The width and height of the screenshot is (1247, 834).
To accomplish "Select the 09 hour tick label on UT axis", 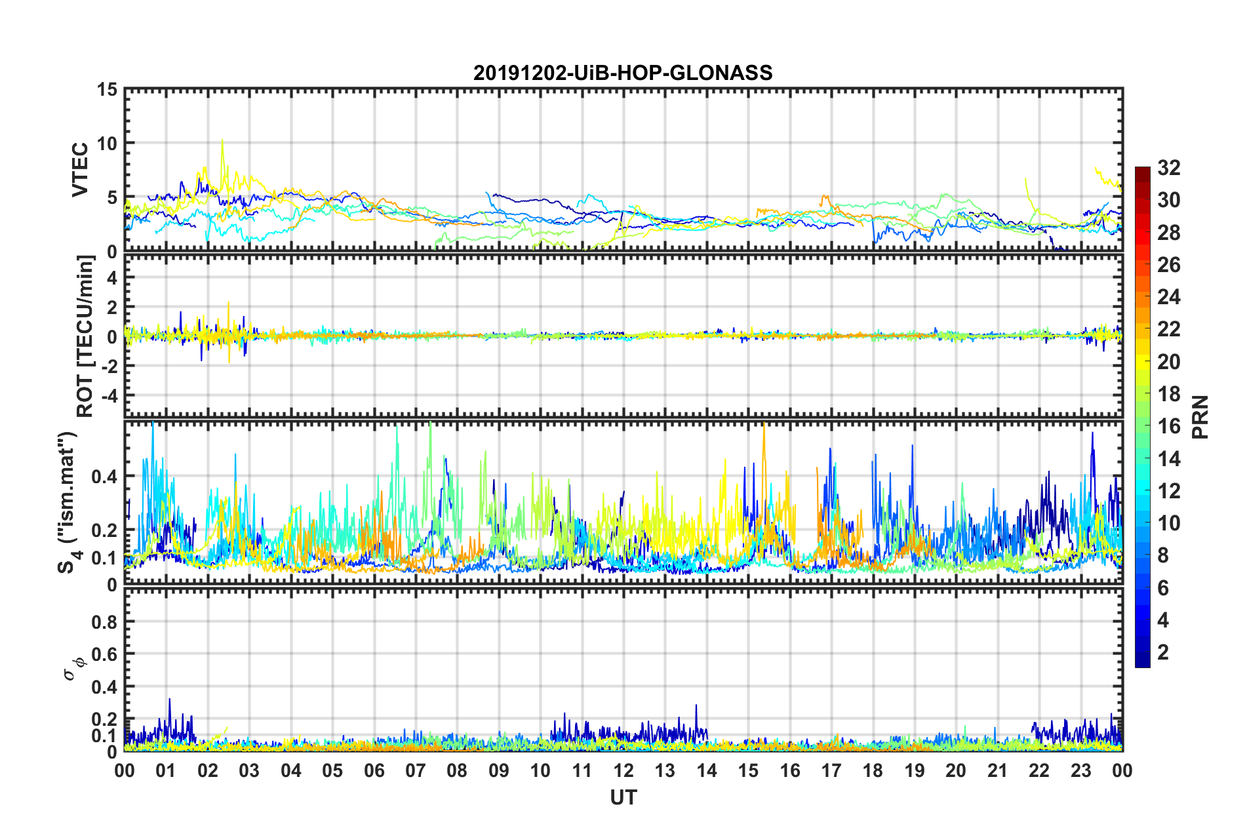I will 499,770.
